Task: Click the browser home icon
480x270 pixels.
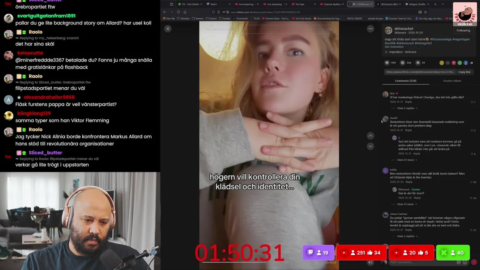Action: point(185,12)
